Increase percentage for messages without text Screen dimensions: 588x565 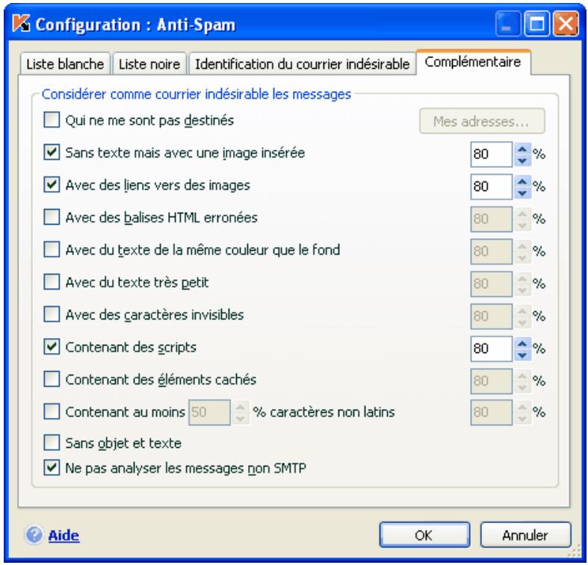click(522, 149)
